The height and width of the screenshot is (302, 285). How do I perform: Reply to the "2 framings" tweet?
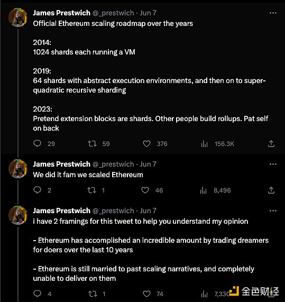coord(37,294)
